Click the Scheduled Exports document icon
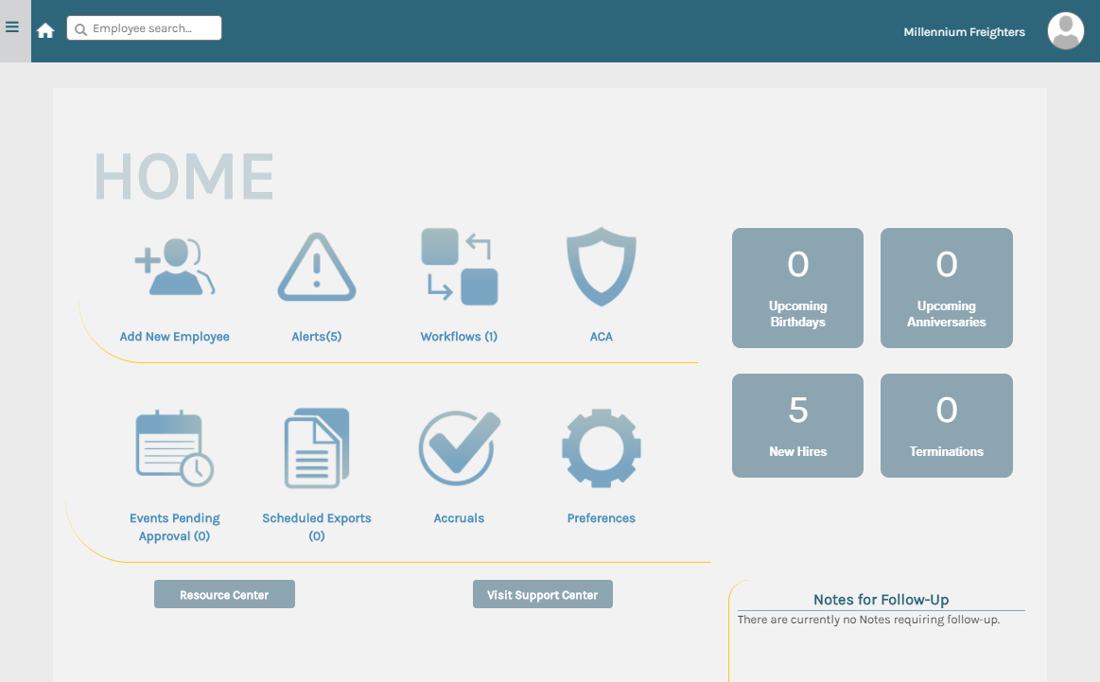Image resolution: width=1100 pixels, height=682 pixels. coord(317,448)
